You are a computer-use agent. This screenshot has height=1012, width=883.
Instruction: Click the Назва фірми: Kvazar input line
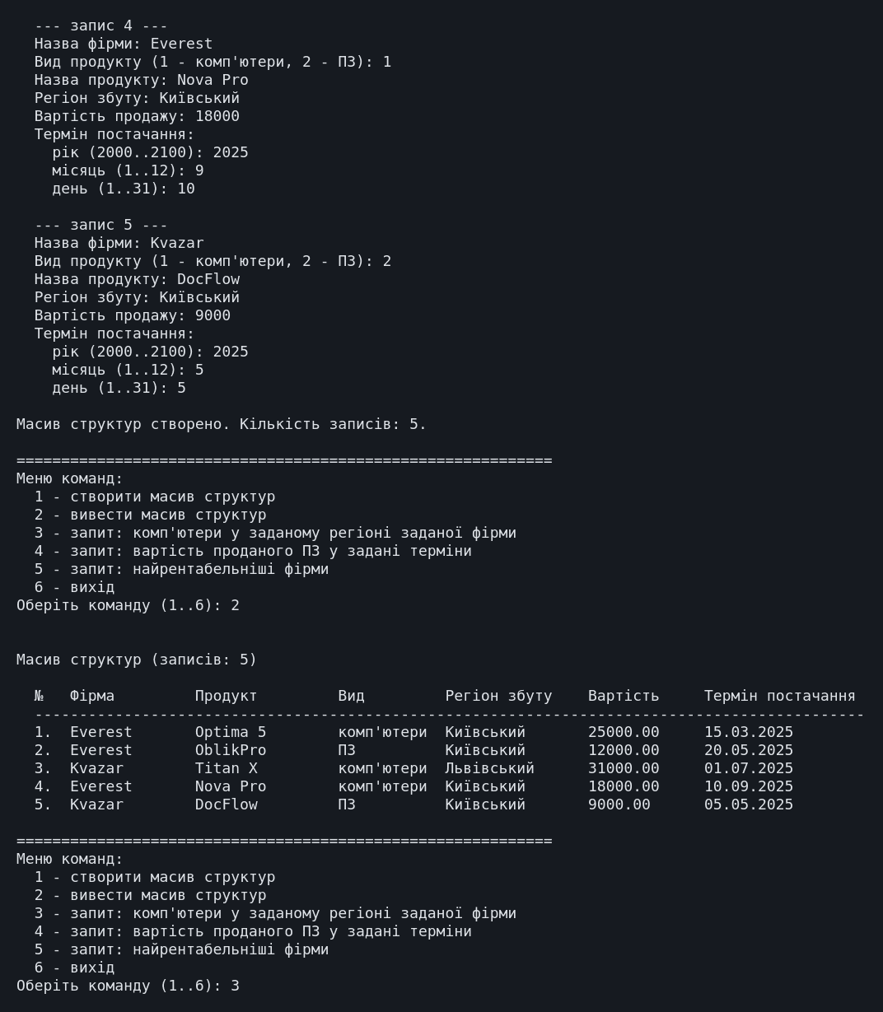pos(119,243)
